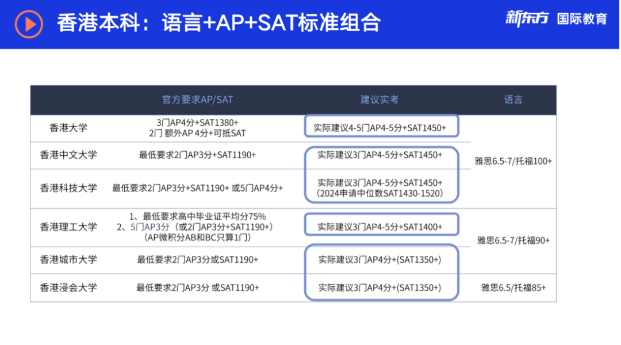621x345 pixels.
Task: Click the suggestion 实际建议4-5门AP4-5分+SAT1450+
Action: [379, 128]
